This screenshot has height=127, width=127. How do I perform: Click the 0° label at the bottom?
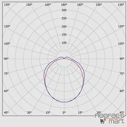64,113
